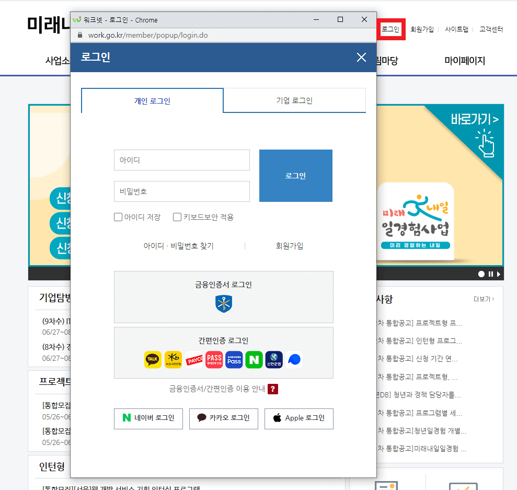Select the KakaoTalk simple authentication icon
The image size is (517, 490).
(x=153, y=360)
